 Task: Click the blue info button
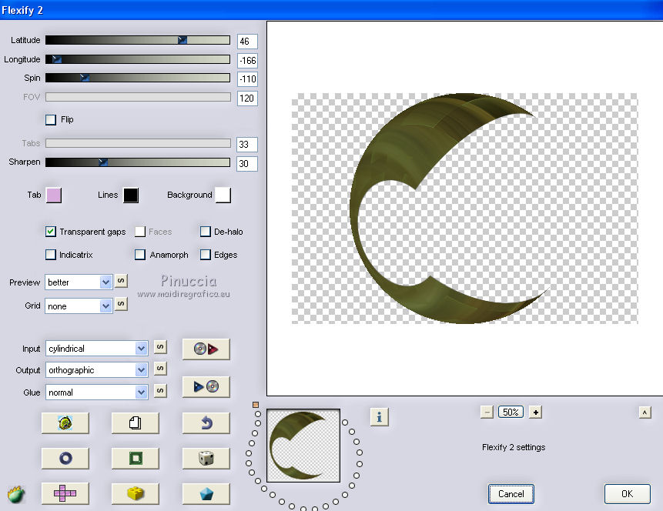pos(380,417)
